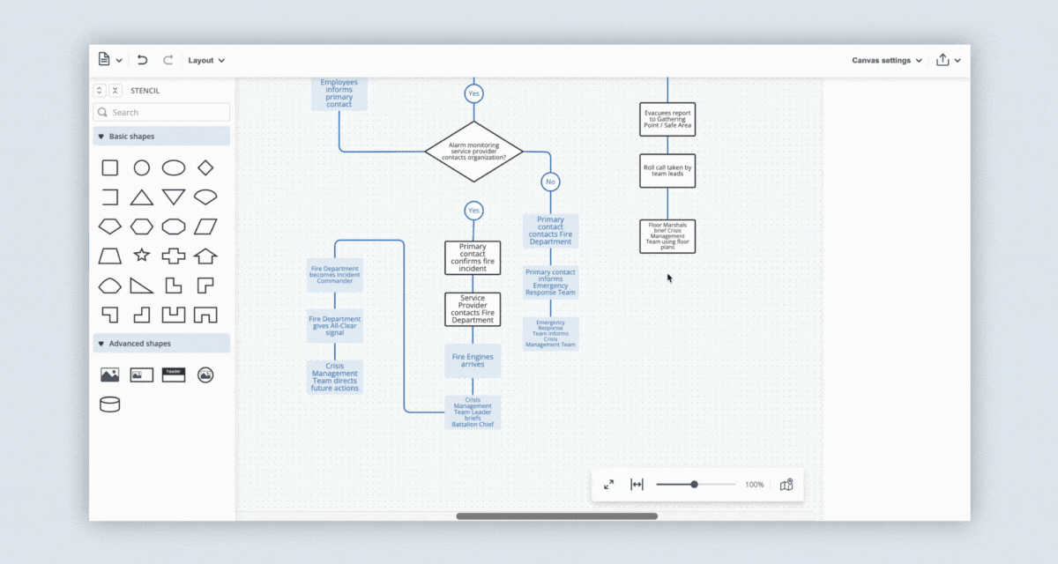
Task: Select the database cylinder under Advanced shapes
Action: click(x=110, y=404)
